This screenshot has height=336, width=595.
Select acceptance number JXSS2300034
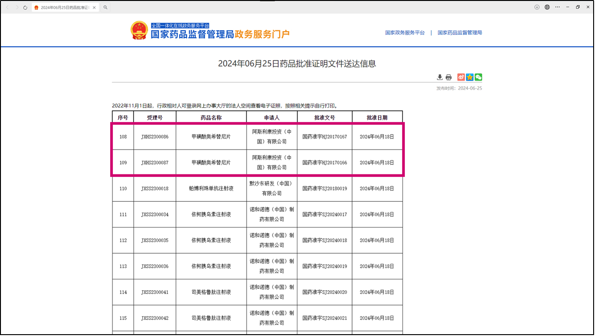[155, 215]
